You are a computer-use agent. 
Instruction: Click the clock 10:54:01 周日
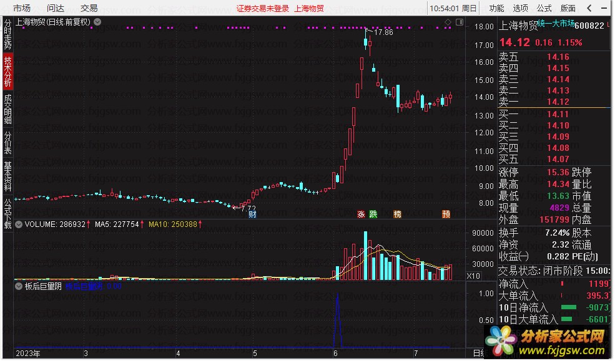point(453,8)
